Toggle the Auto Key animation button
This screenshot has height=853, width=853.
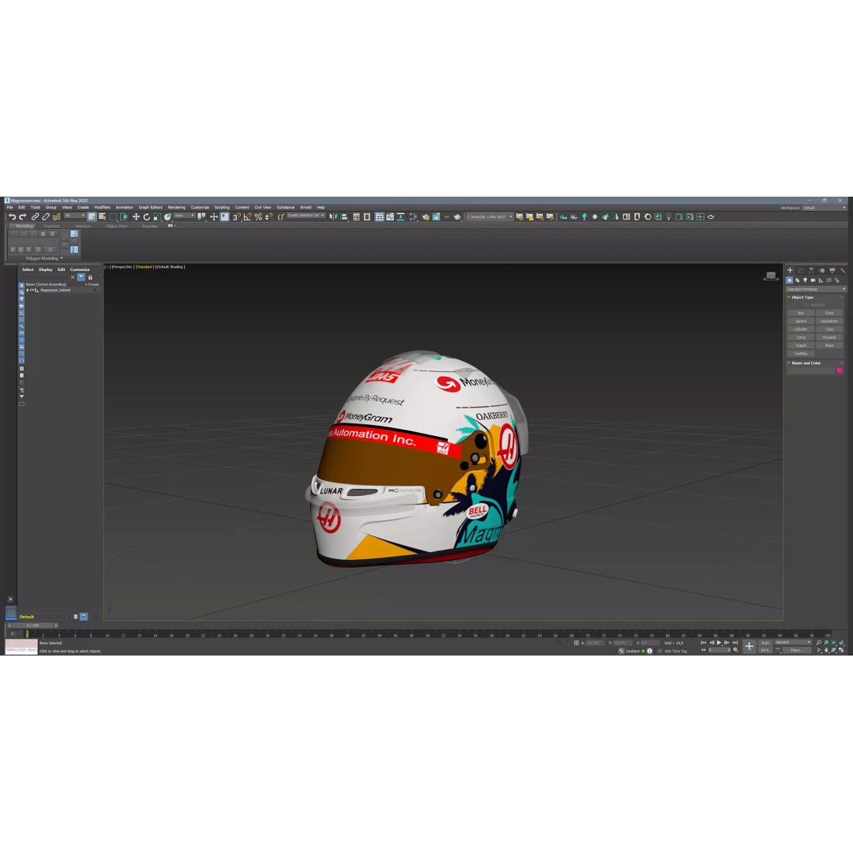pyautogui.click(x=765, y=642)
